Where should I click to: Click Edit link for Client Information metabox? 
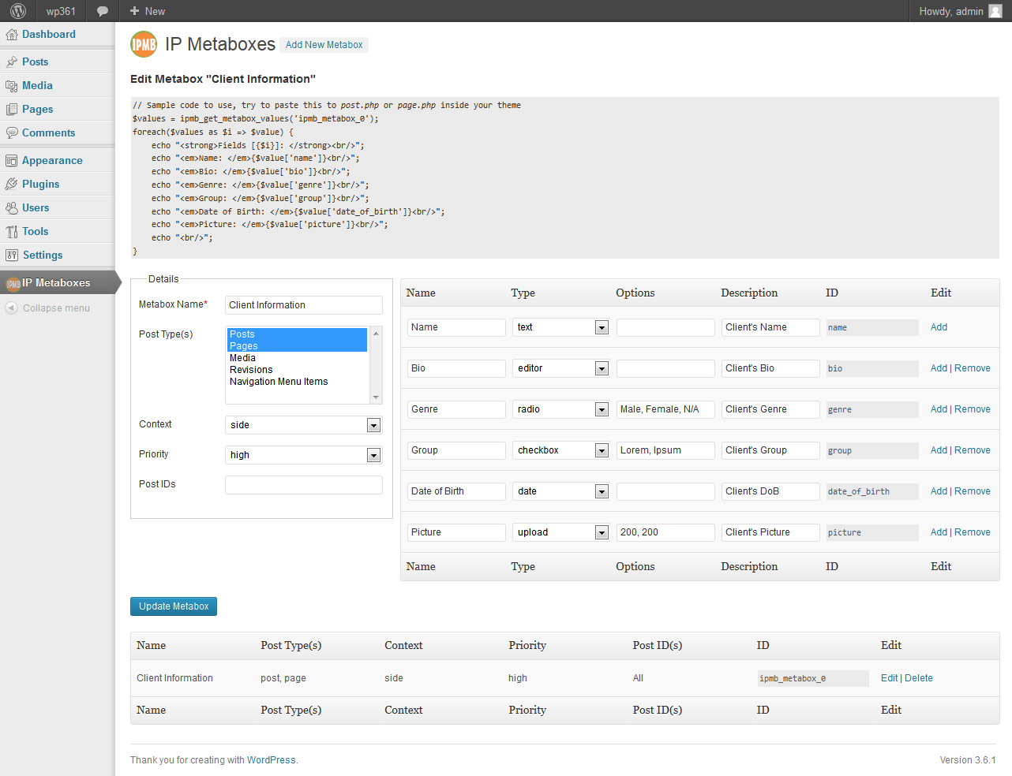pyautogui.click(x=890, y=678)
